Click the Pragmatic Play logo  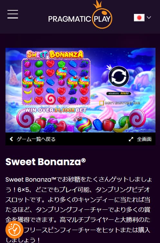pos(80,15)
